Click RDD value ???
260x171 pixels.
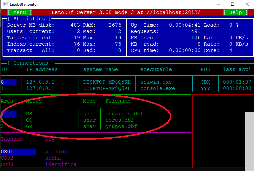coord(205,88)
